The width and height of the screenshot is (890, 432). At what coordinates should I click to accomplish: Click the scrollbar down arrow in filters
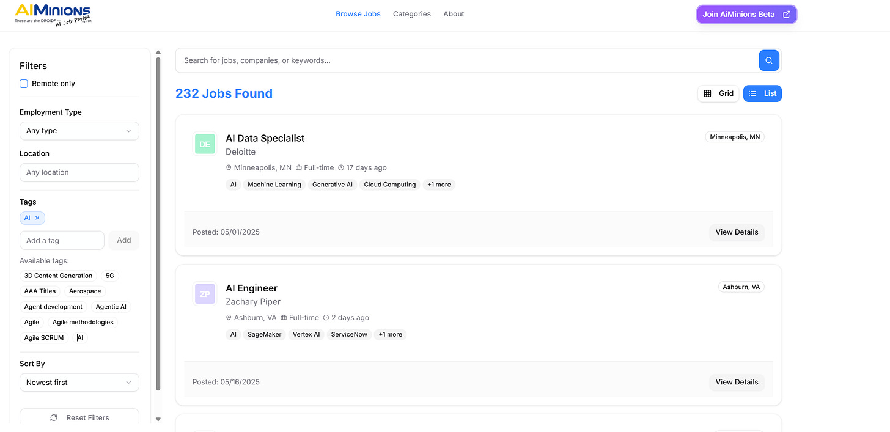[158, 419]
